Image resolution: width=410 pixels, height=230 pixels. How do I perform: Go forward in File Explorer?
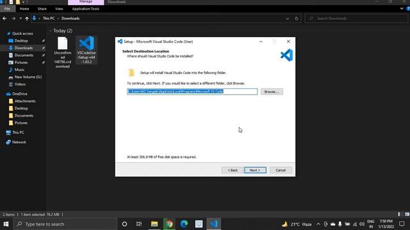(13, 19)
